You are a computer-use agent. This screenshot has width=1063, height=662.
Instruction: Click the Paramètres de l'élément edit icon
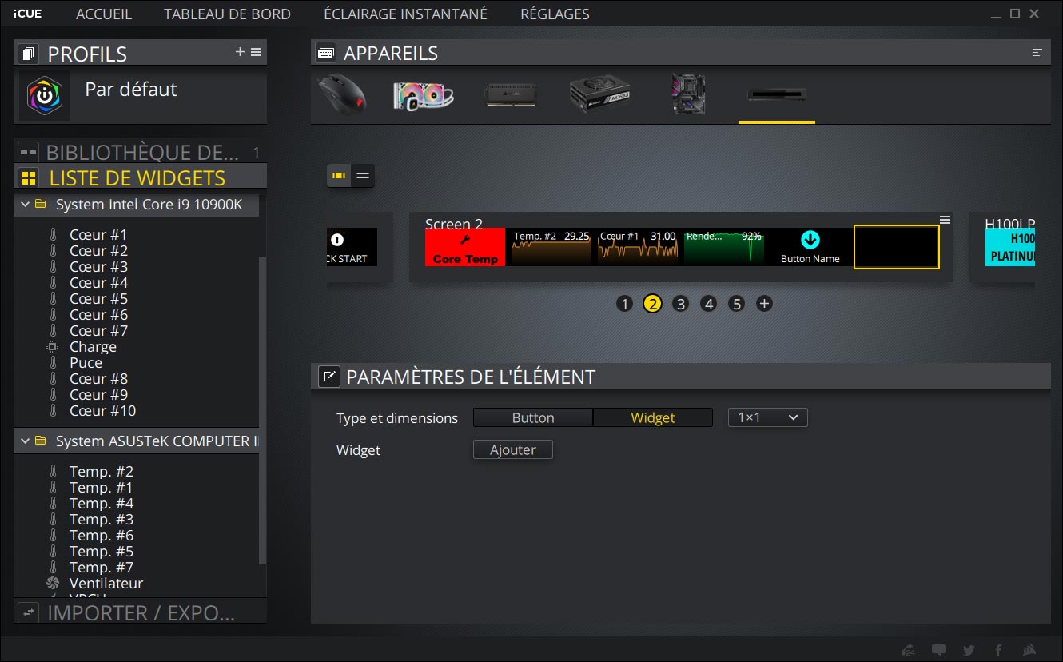point(329,377)
